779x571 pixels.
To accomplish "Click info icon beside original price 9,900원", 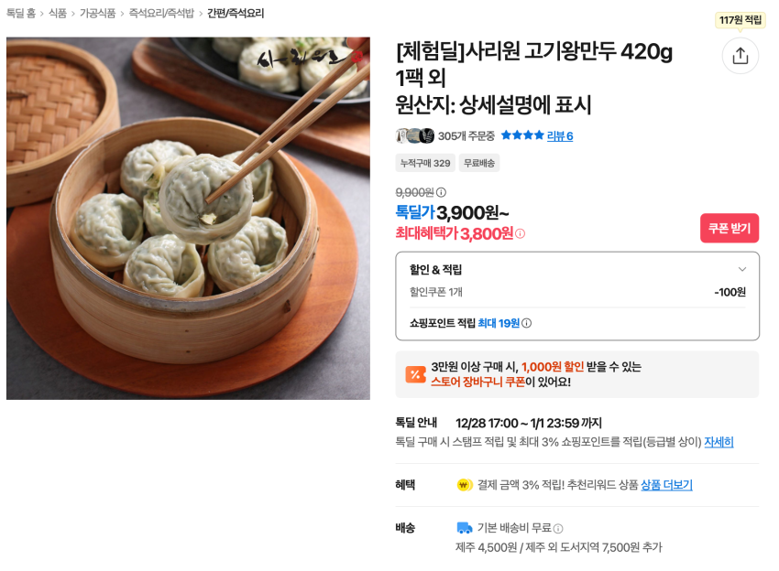I will [441, 192].
